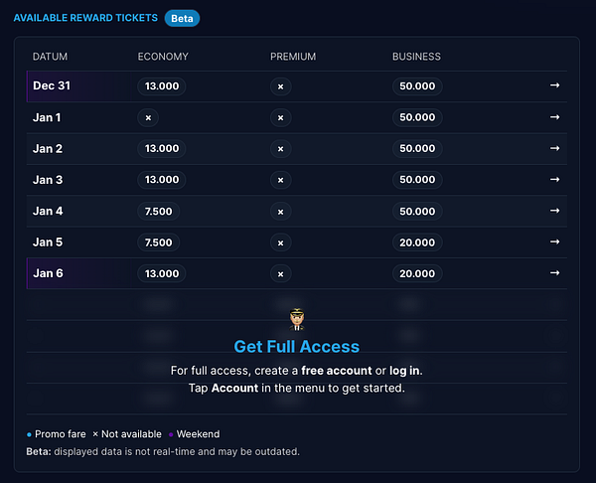Viewport: 596px width, 483px height.
Task: Click the Economy column header
Action: [162, 57]
